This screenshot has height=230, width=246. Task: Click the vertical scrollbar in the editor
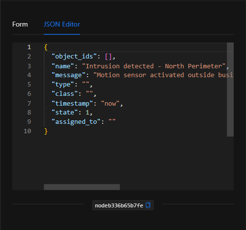(x=230, y=89)
